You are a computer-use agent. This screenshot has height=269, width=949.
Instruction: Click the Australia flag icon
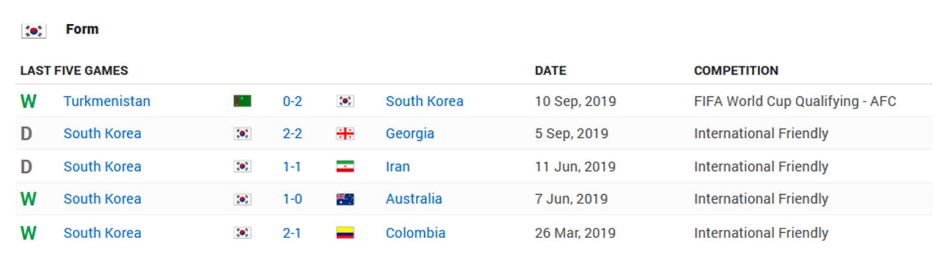point(345,199)
